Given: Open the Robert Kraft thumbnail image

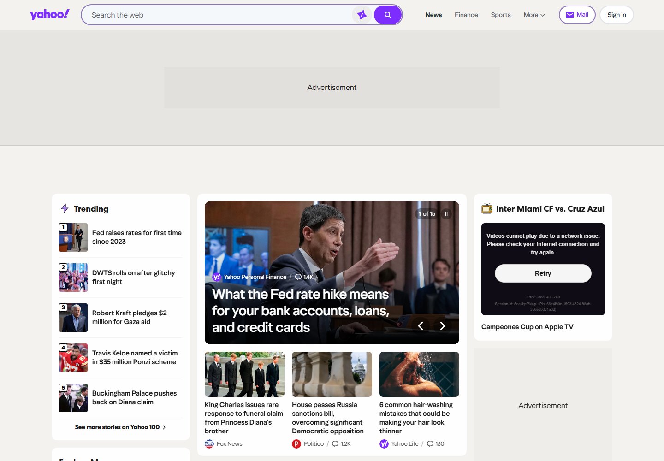Looking at the screenshot, I should (73, 318).
